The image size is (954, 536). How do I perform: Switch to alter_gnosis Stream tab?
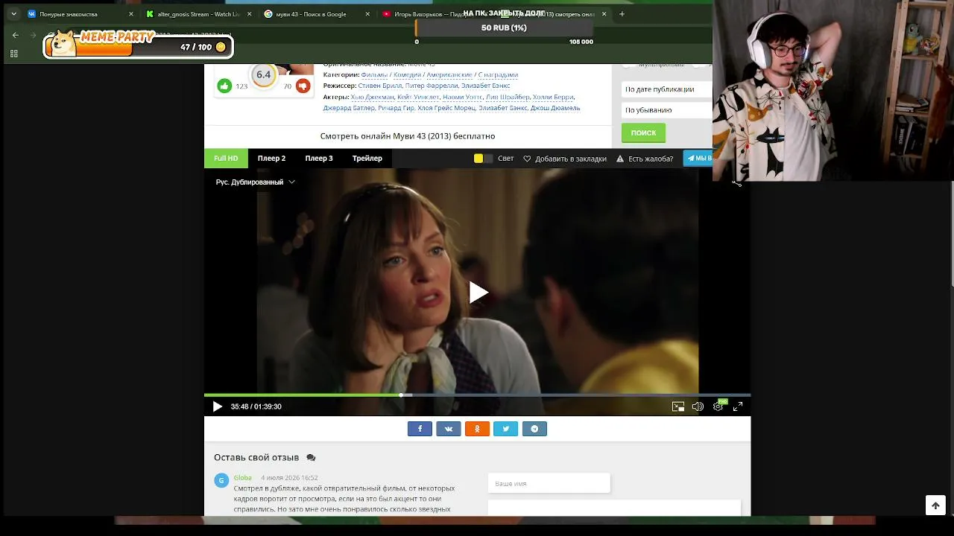click(198, 14)
